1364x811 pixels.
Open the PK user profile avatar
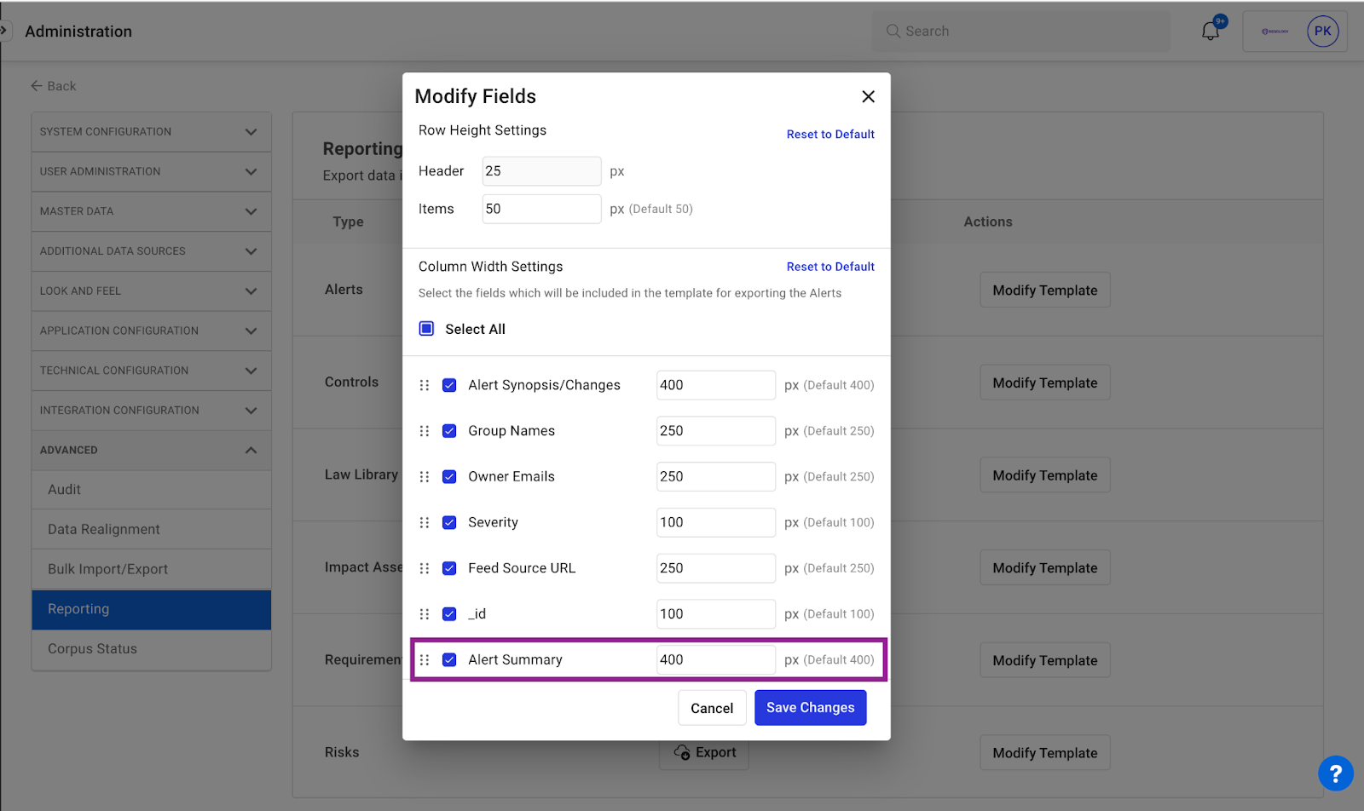coord(1322,32)
